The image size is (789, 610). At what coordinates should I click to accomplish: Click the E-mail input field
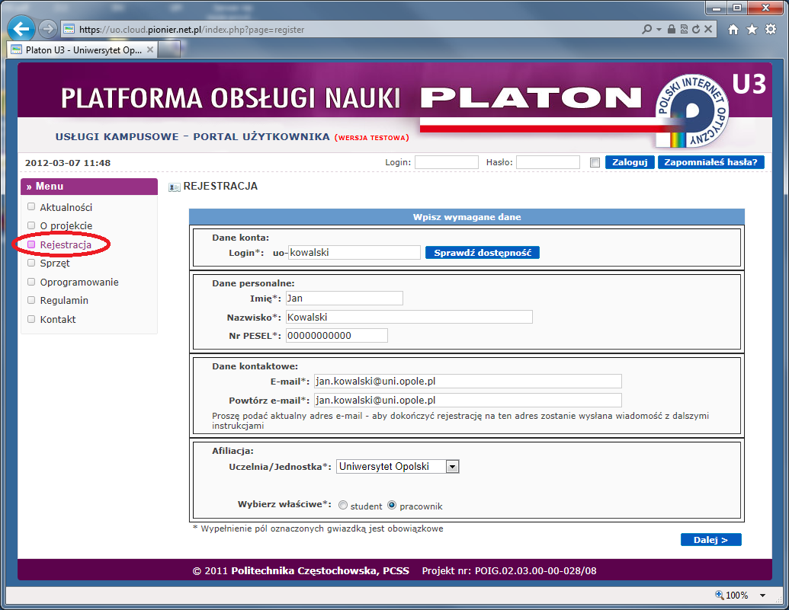click(468, 382)
